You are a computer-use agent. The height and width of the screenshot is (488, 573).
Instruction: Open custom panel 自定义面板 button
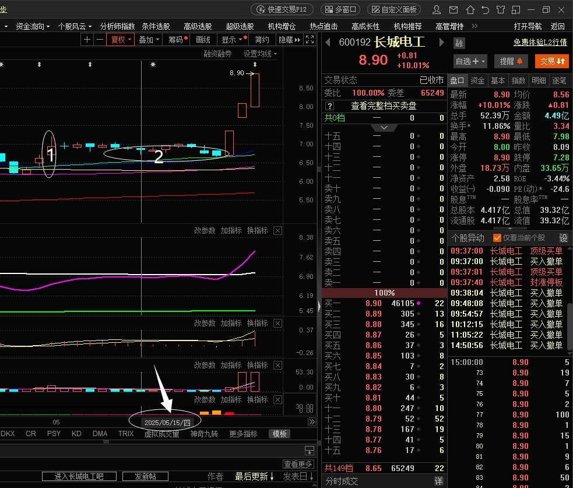[x=394, y=9]
